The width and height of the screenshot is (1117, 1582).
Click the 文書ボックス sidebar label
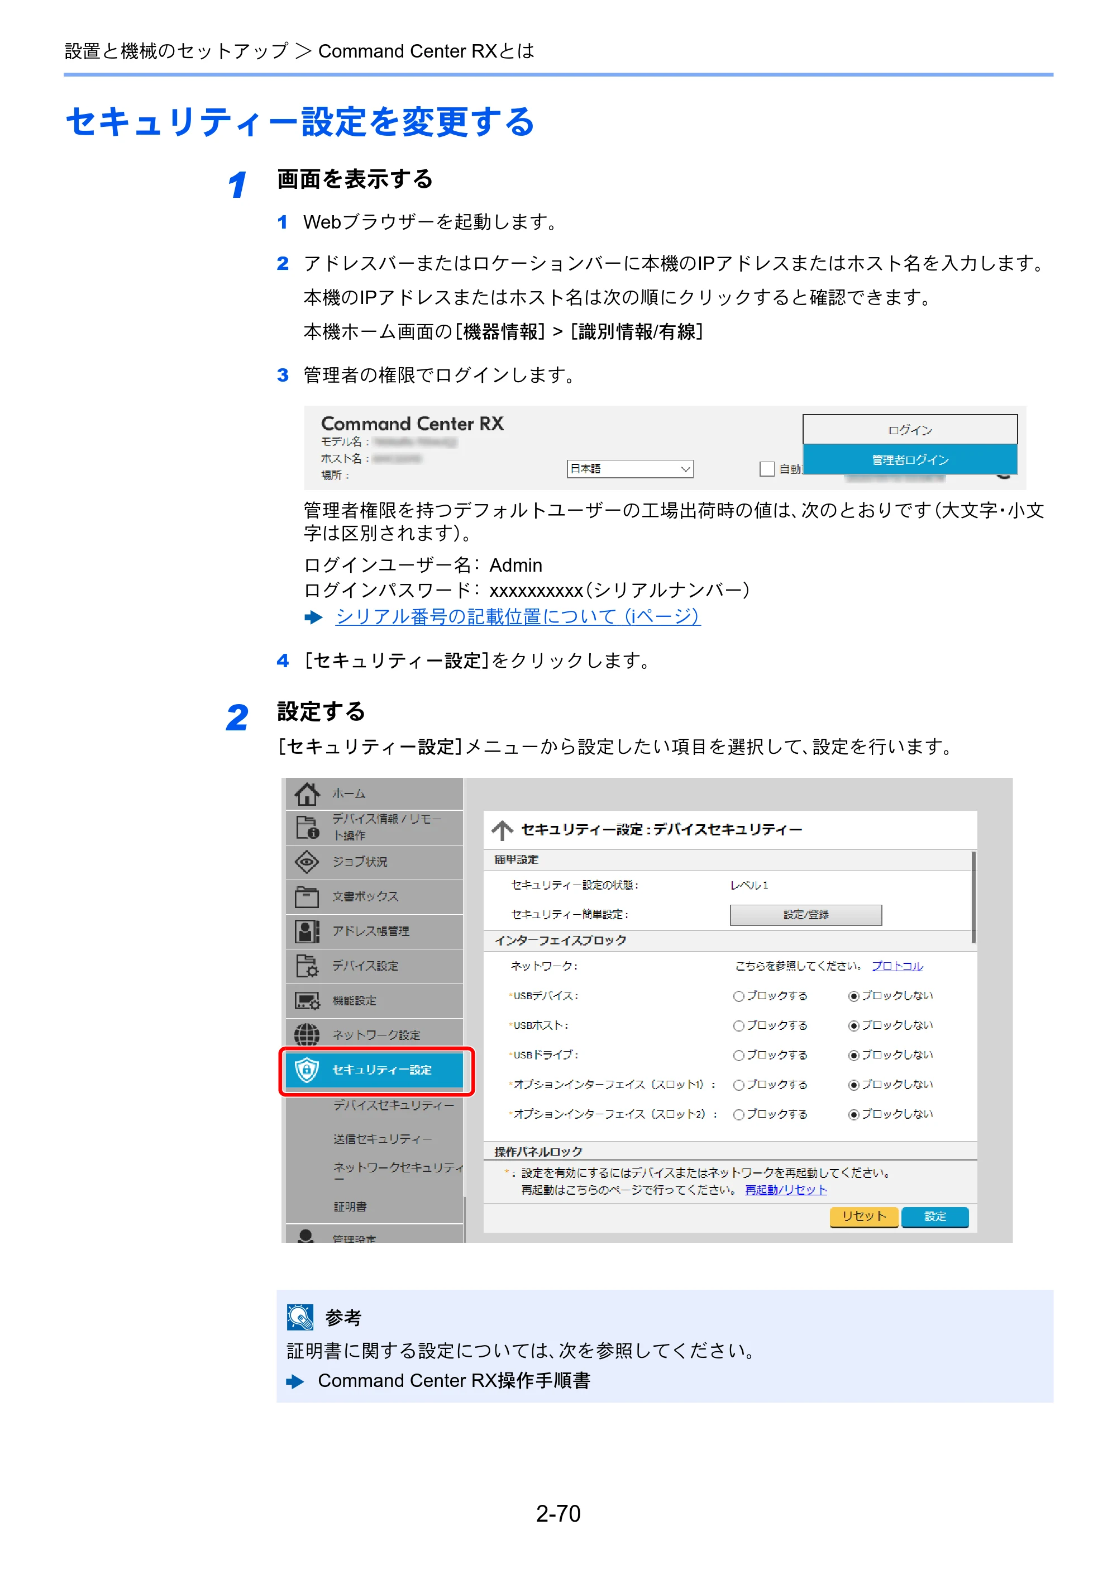coord(366,896)
